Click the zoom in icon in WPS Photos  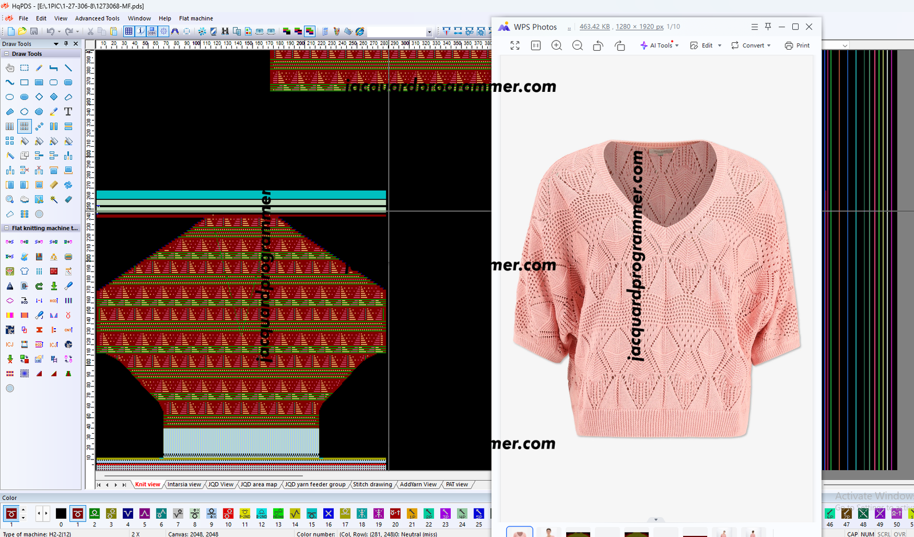[x=556, y=46]
